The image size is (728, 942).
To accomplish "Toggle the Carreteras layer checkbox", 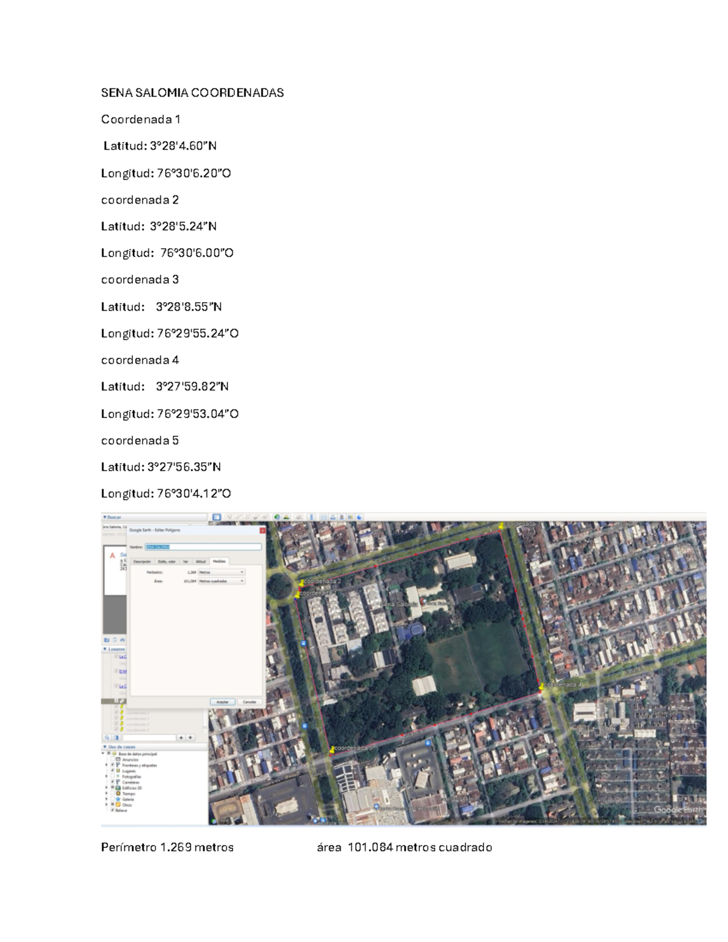I will (113, 782).
